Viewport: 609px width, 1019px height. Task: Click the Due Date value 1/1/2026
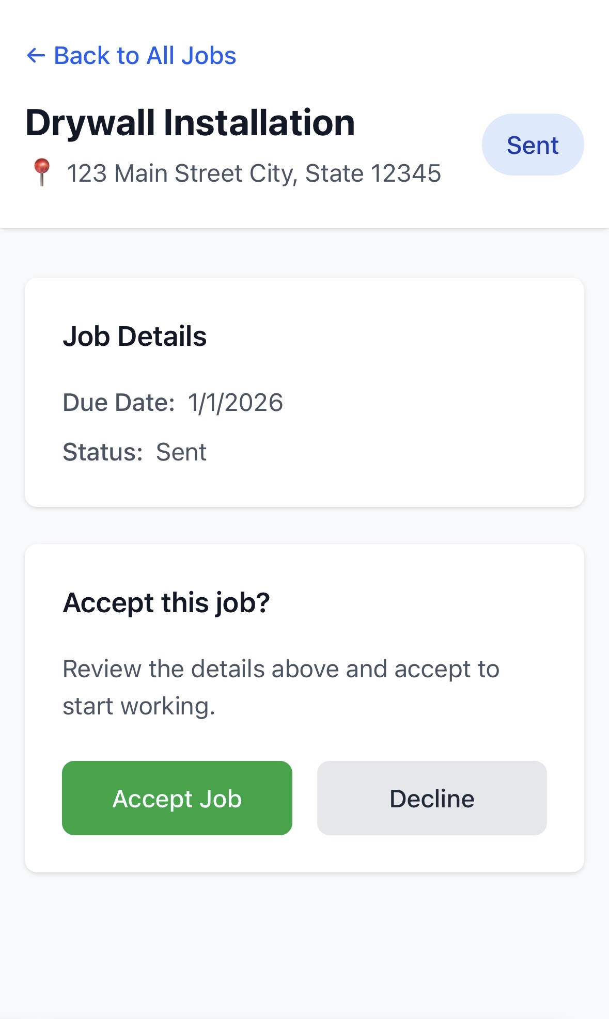(x=235, y=402)
